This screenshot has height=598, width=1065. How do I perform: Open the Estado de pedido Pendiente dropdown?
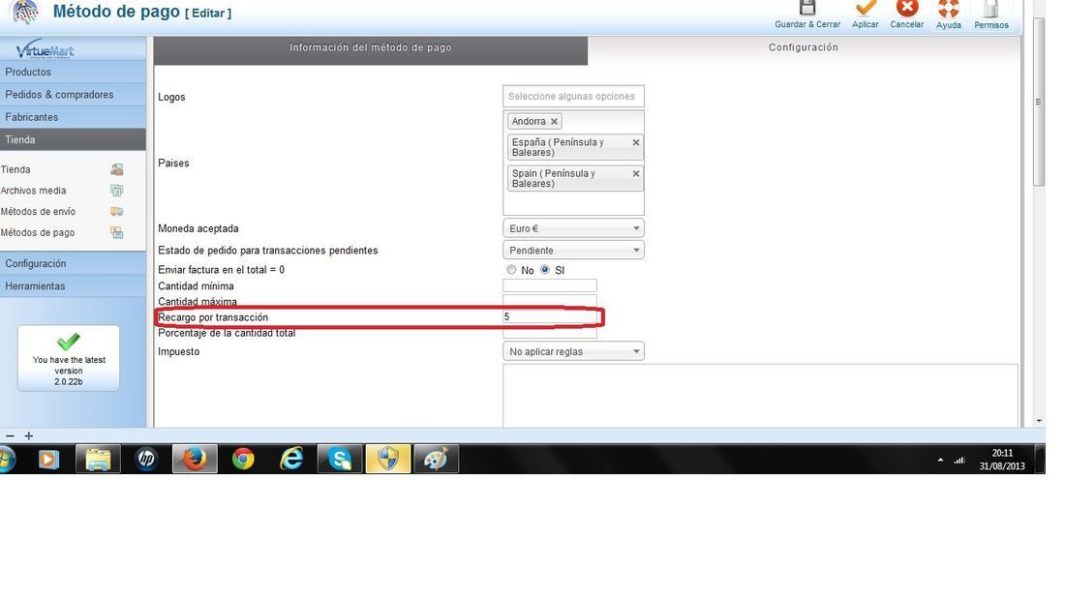(x=573, y=251)
